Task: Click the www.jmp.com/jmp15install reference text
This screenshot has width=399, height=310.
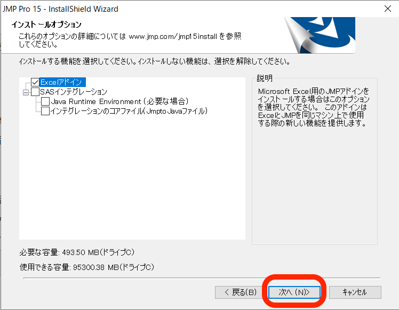Action: (173, 36)
